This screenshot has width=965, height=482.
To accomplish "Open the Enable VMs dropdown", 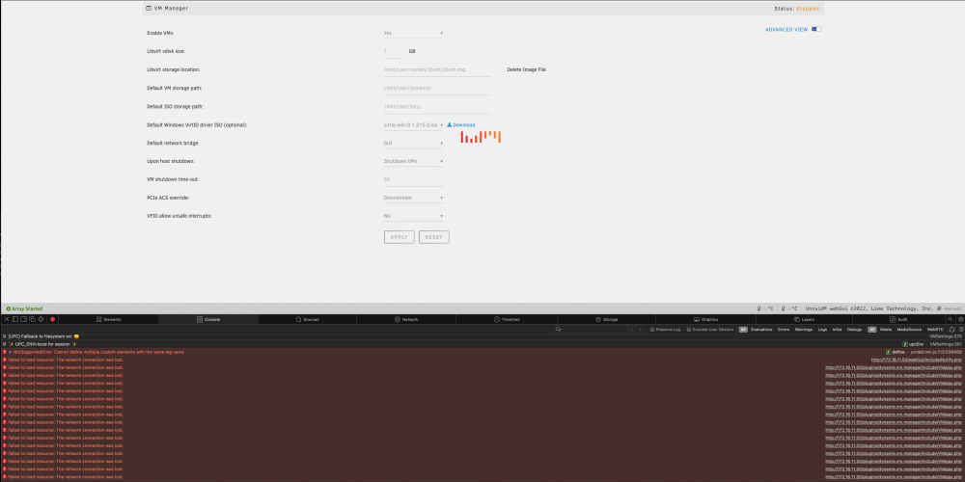I will (413, 33).
